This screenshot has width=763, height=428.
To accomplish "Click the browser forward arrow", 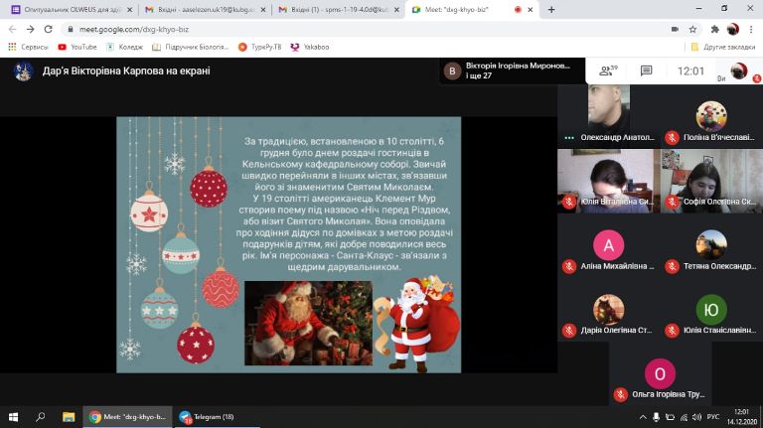I will tap(30, 29).
